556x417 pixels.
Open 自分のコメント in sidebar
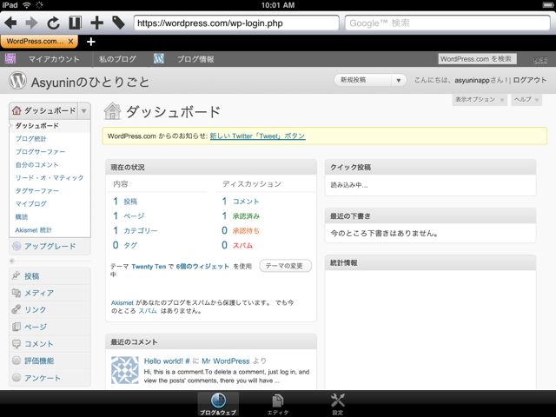pyautogui.click(x=36, y=165)
